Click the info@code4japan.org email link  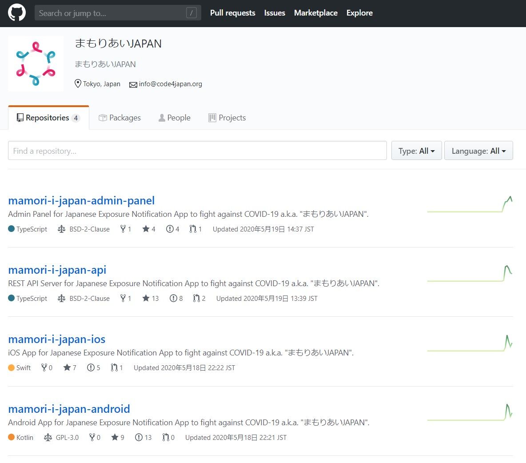tap(171, 84)
